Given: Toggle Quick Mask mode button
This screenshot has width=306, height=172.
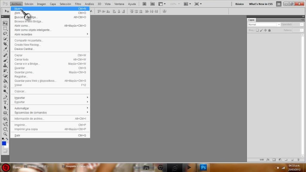Looking at the screenshot, I should tap(5, 151).
